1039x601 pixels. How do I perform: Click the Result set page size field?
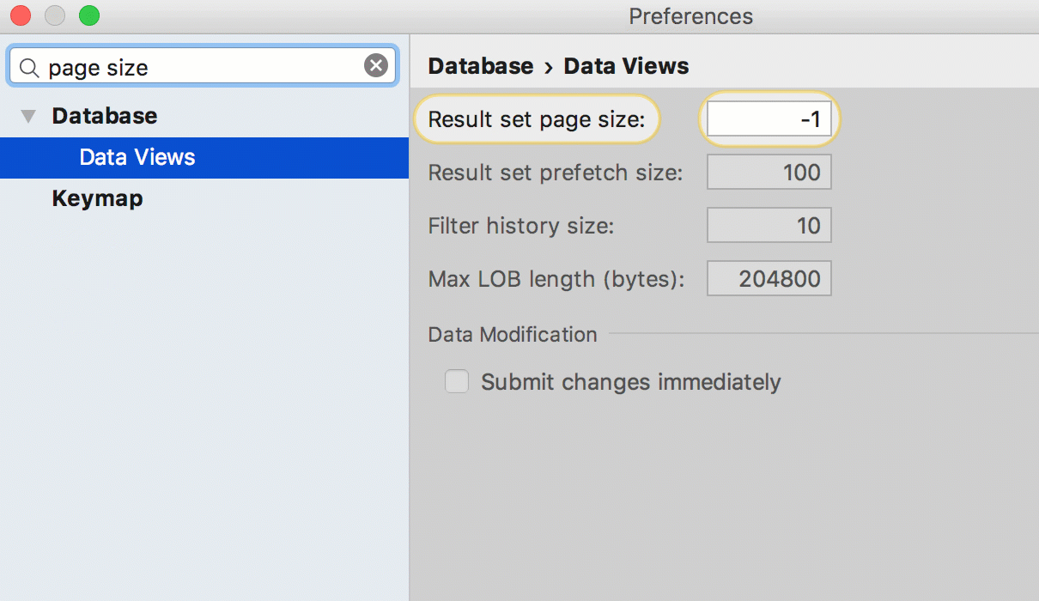click(769, 119)
